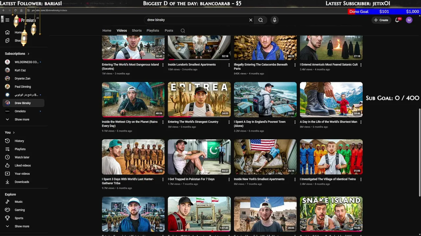Open options for Wettest City video

163,122
